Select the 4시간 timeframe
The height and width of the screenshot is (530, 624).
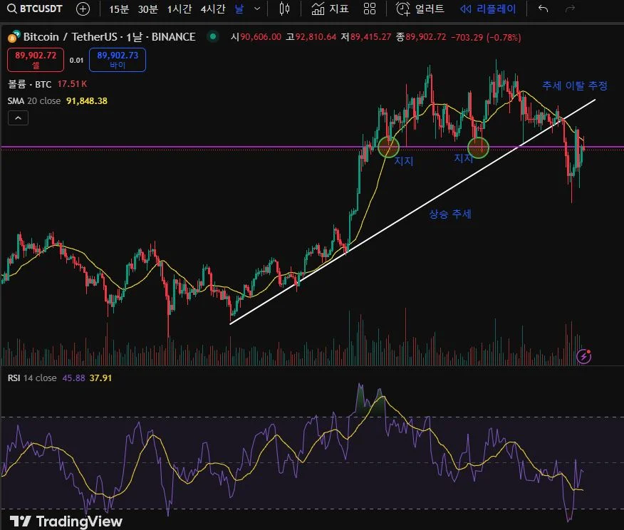[x=212, y=9]
